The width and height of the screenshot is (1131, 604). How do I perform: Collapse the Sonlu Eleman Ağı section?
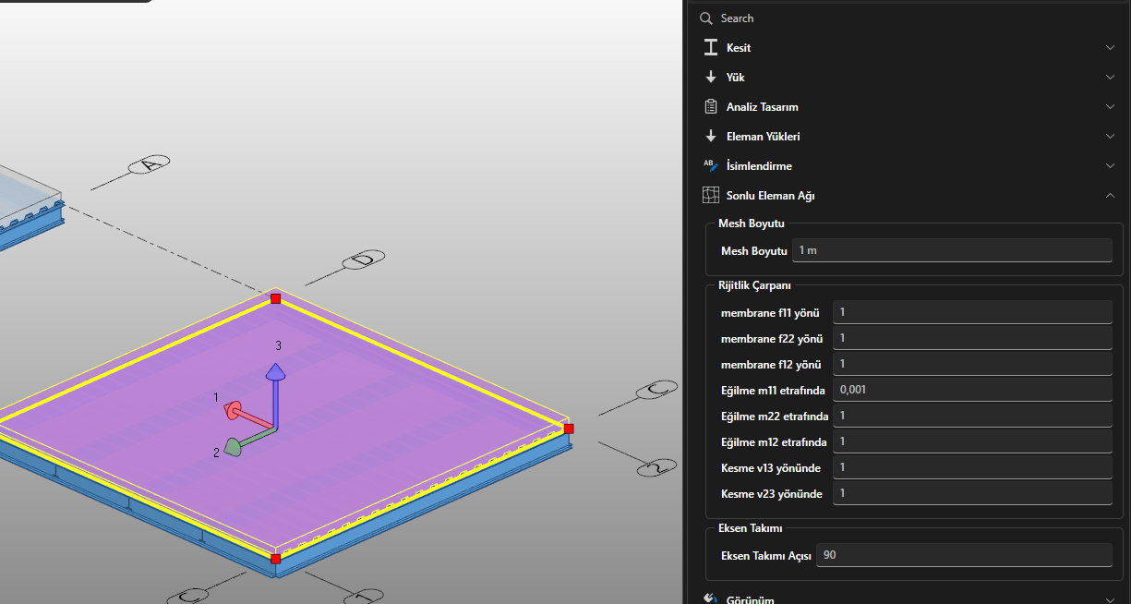[x=1110, y=196]
